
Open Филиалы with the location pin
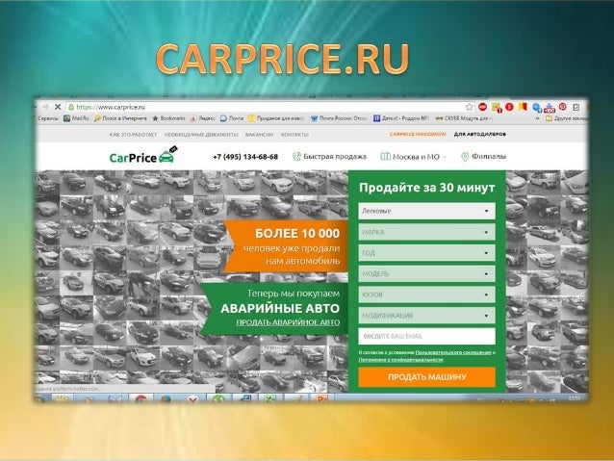point(484,157)
